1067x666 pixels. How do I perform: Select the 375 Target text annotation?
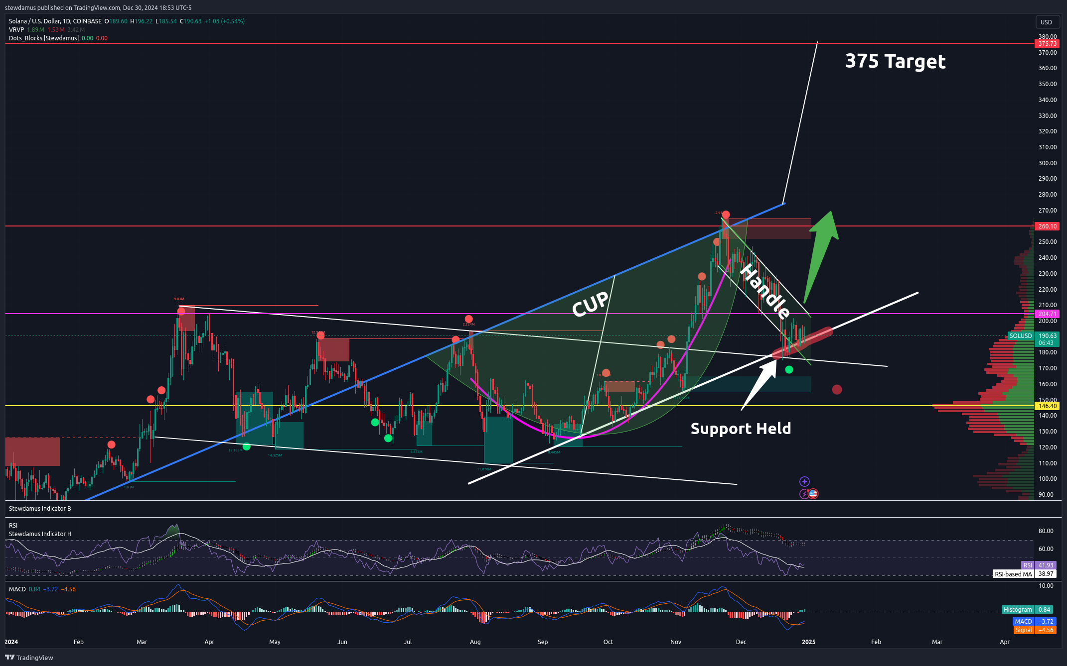click(895, 61)
